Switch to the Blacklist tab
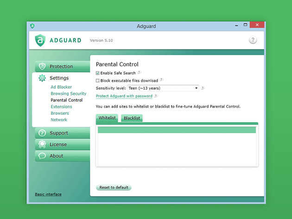Screen dimensions: 292x219 coord(132,118)
